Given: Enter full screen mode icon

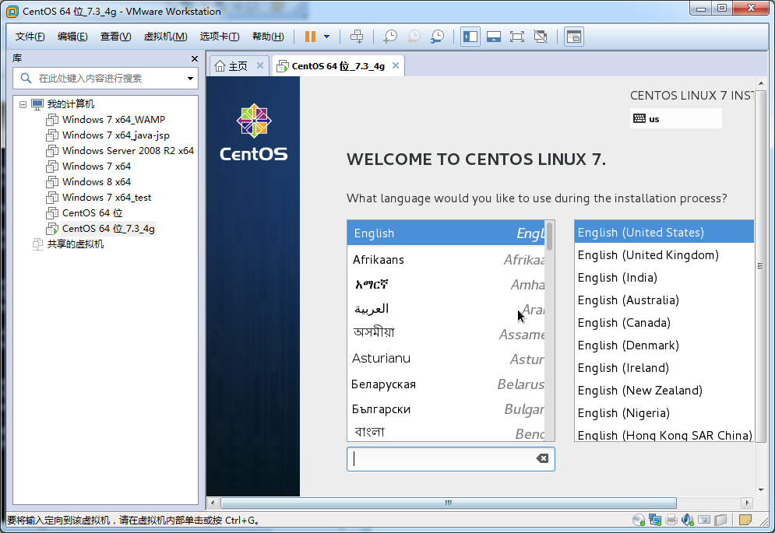Looking at the screenshot, I should [x=517, y=37].
